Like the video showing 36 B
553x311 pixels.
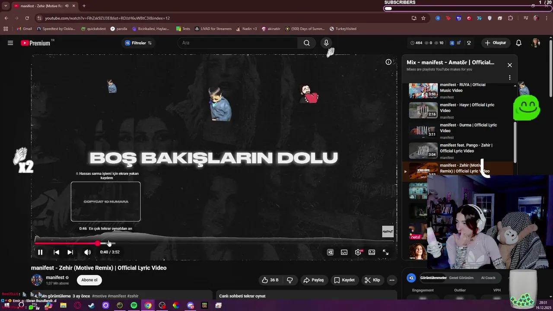click(x=270, y=280)
